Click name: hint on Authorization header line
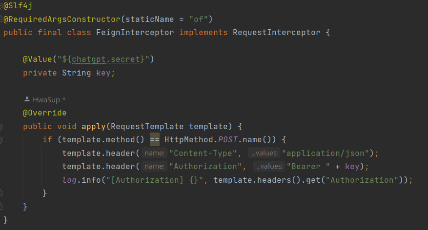Screen dimensions: 428x230 155,166
